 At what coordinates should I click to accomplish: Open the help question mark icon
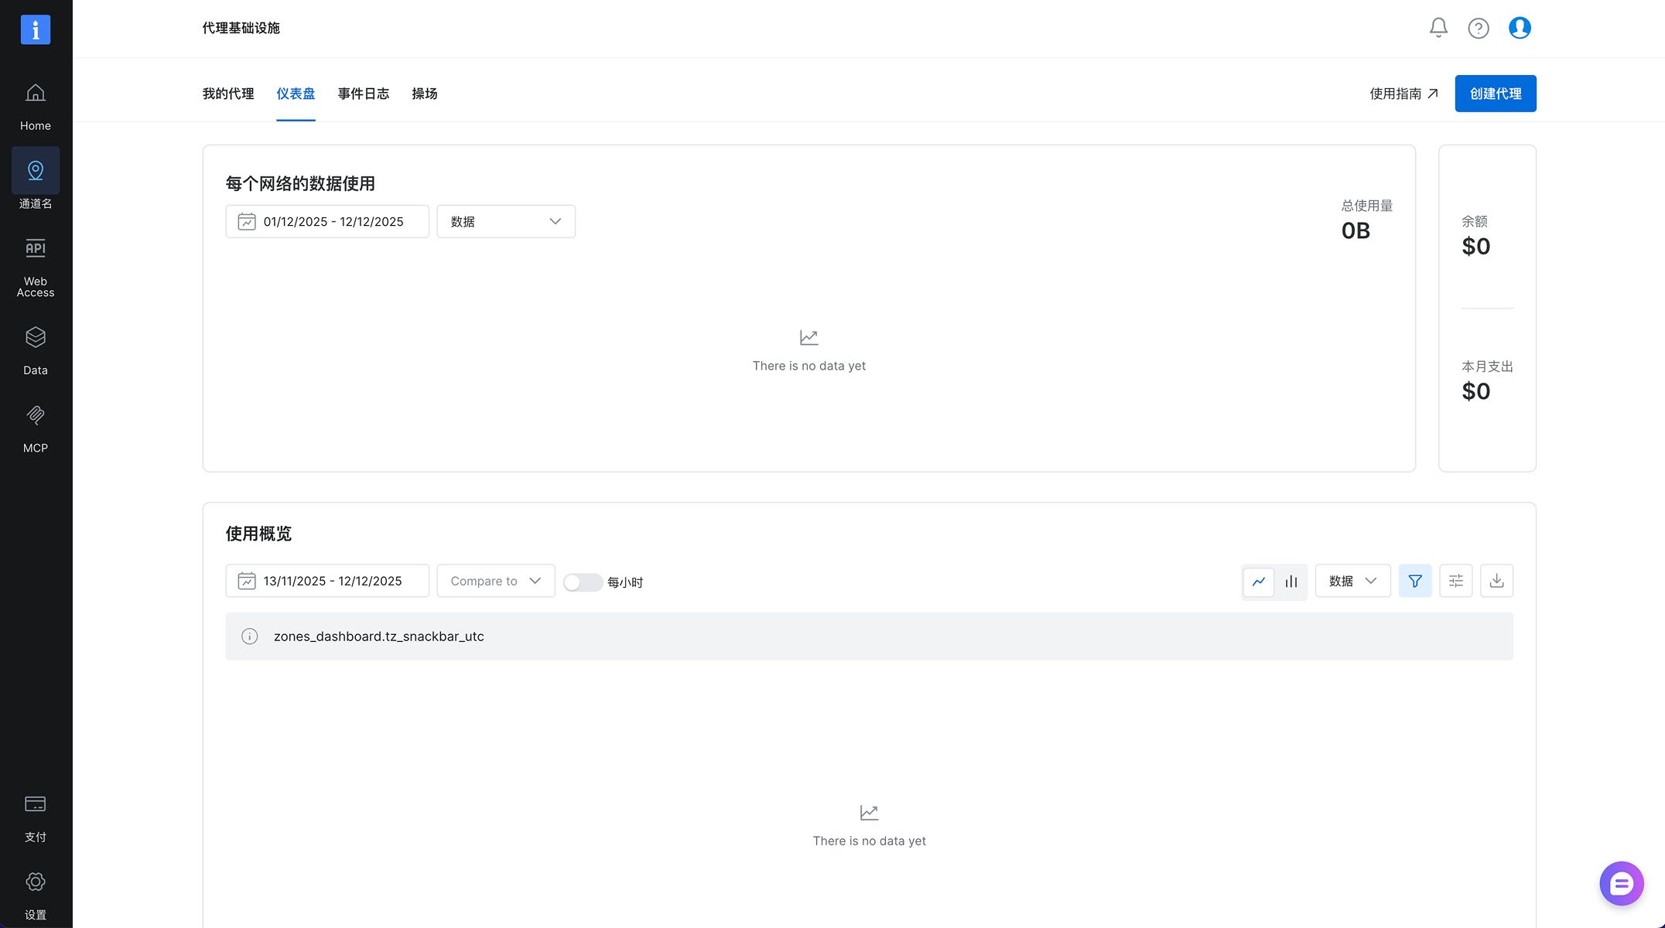click(x=1479, y=28)
